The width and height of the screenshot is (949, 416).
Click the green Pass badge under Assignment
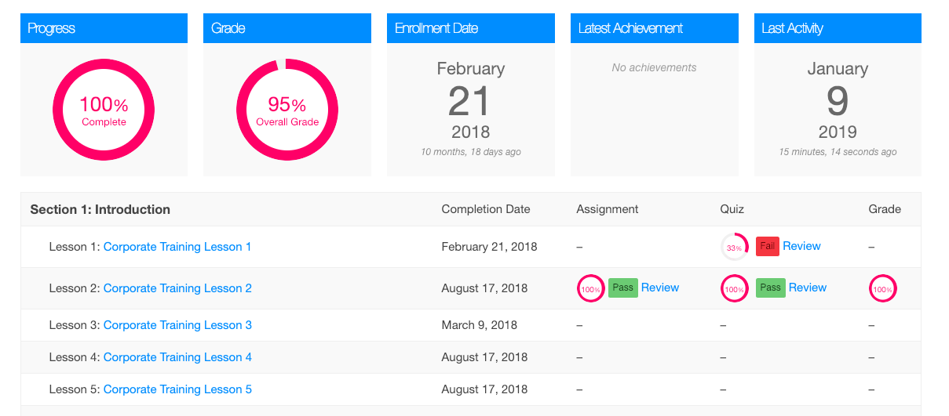click(623, 288)
